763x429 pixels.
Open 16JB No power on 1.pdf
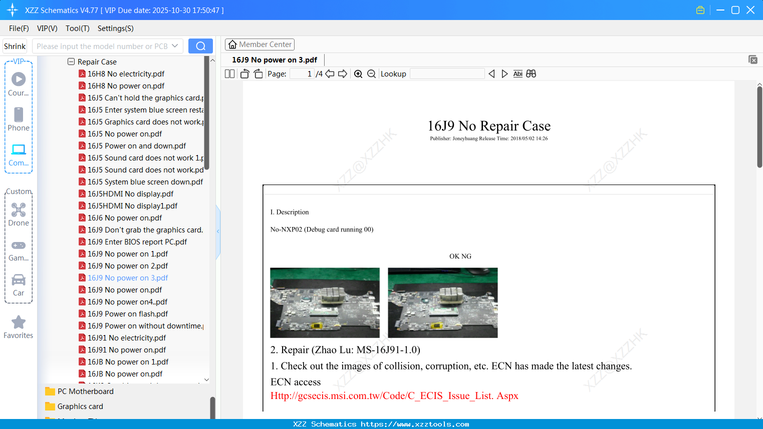coord(128,362)
